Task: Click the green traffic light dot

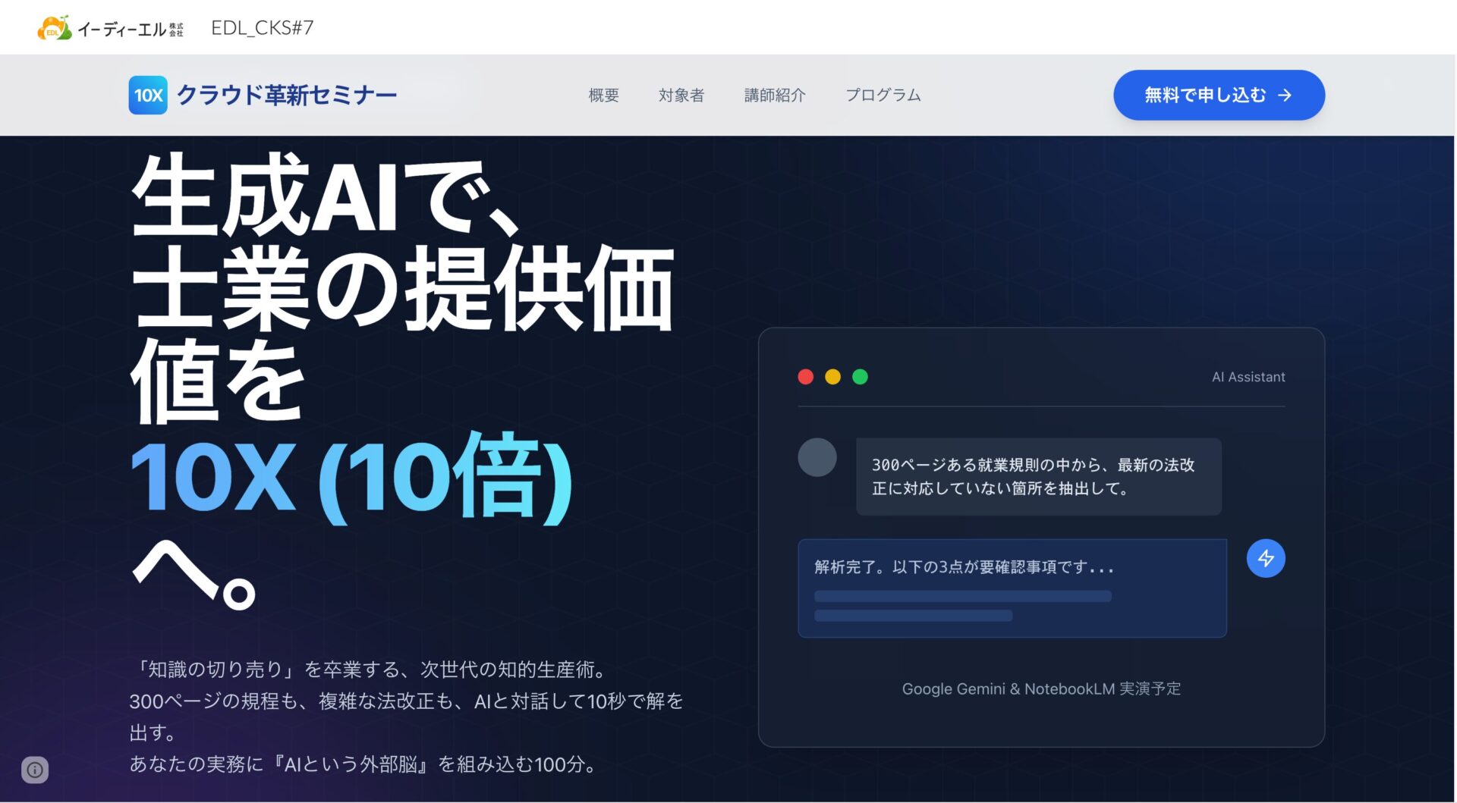Action: [860, 376]
